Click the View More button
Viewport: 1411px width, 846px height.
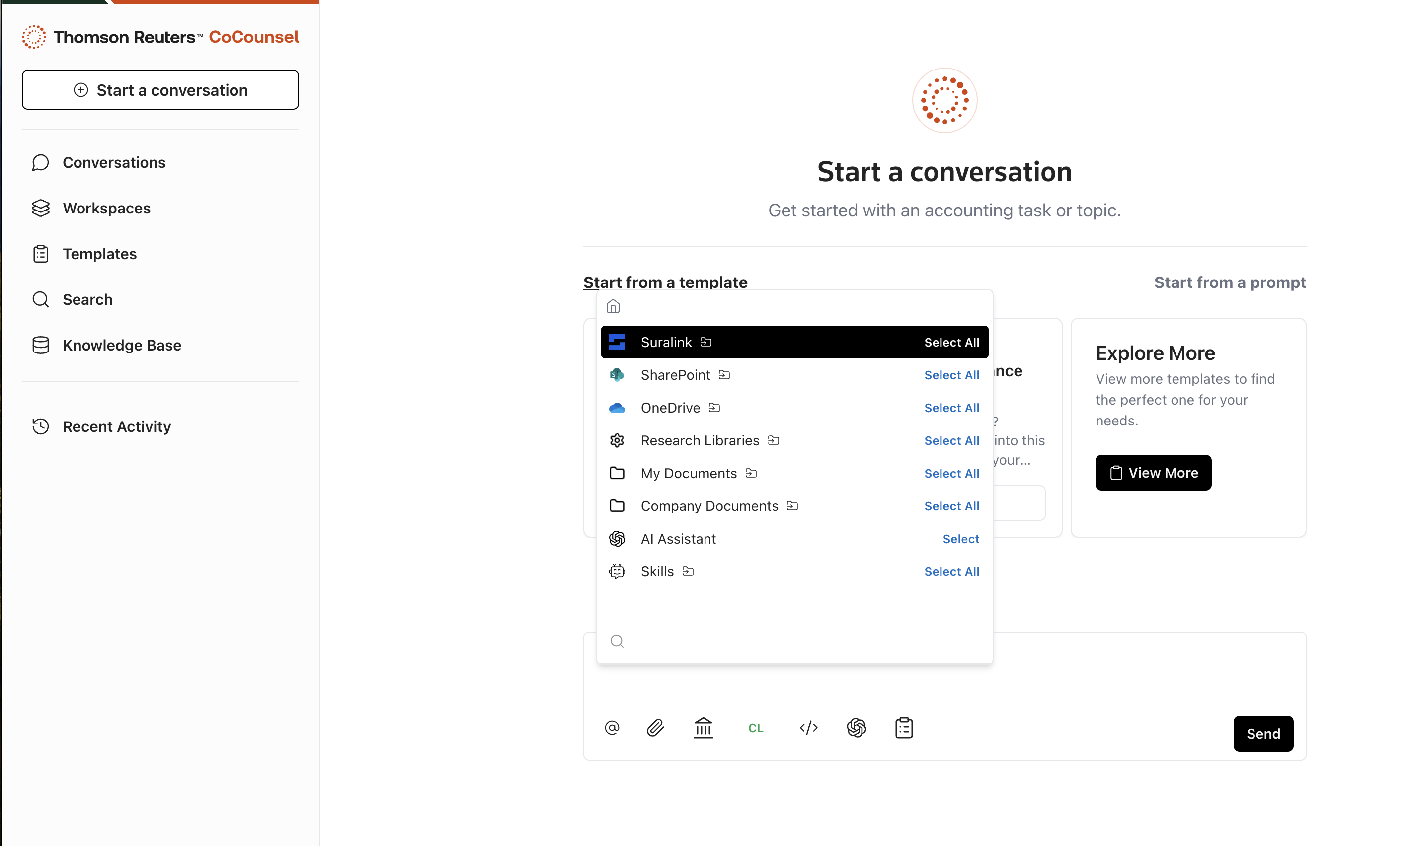pos(1153,473)
